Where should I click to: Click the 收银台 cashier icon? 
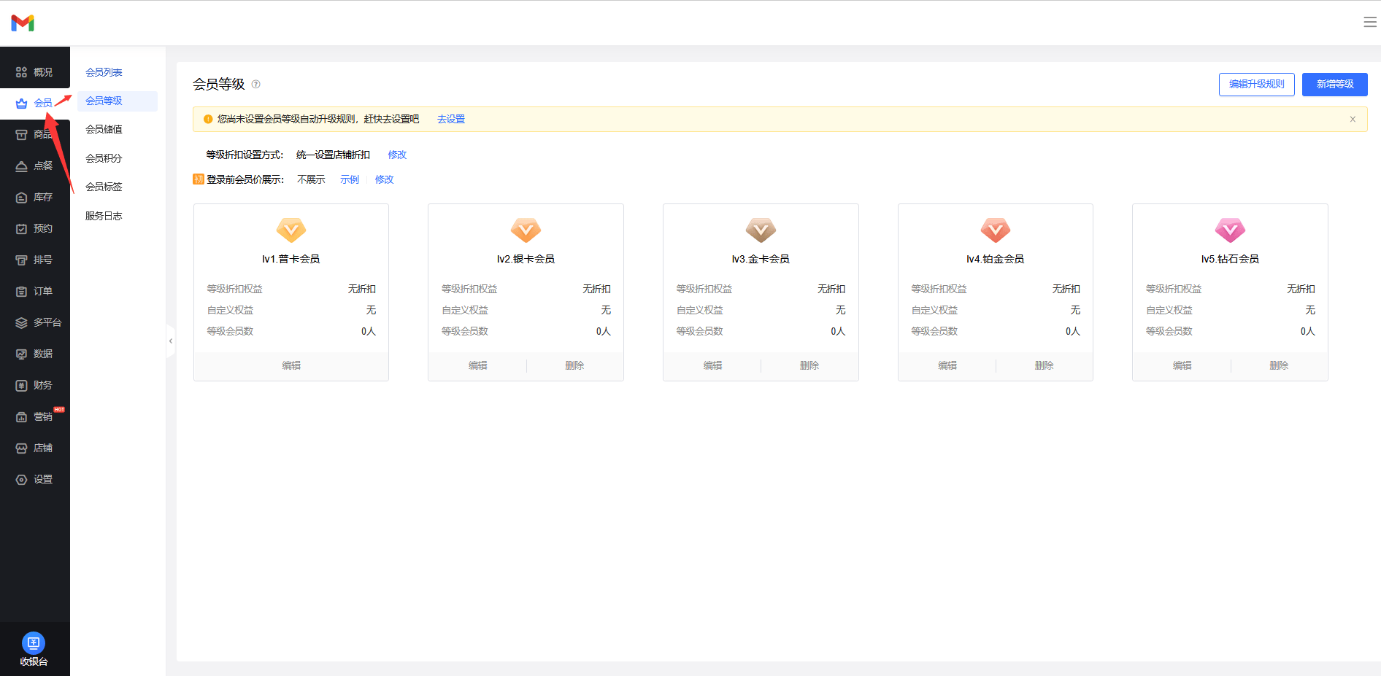pos(34,643)
